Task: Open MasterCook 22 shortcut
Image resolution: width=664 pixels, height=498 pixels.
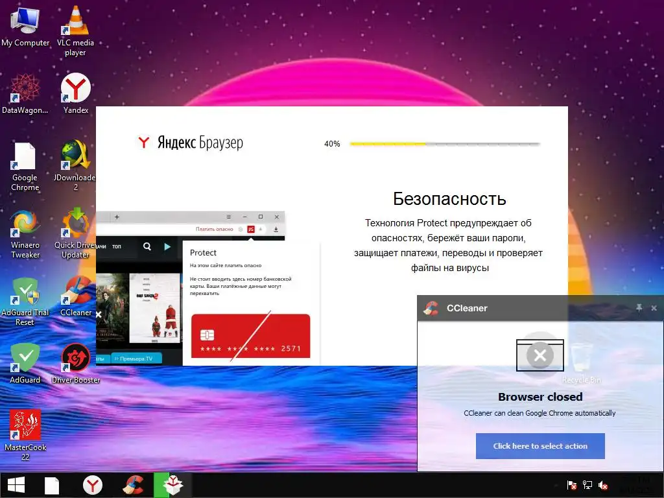Action: click(x=25, y=435)
